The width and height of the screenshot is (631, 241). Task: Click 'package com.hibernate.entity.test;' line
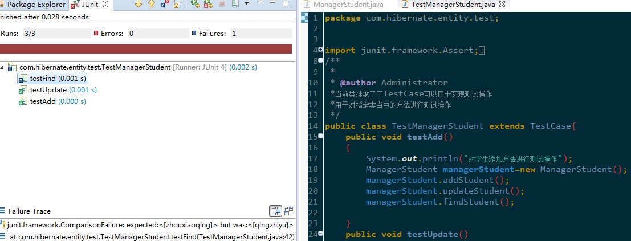coord(412,18)
